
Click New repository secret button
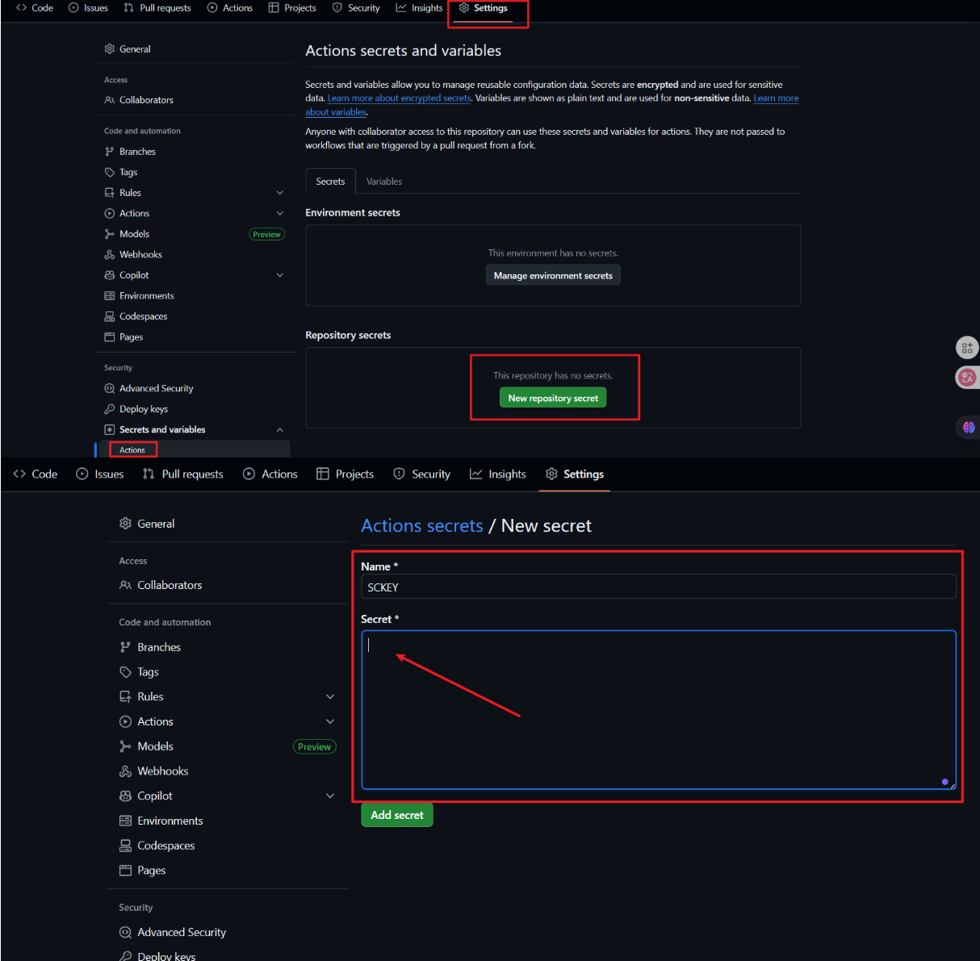point(553,398)
